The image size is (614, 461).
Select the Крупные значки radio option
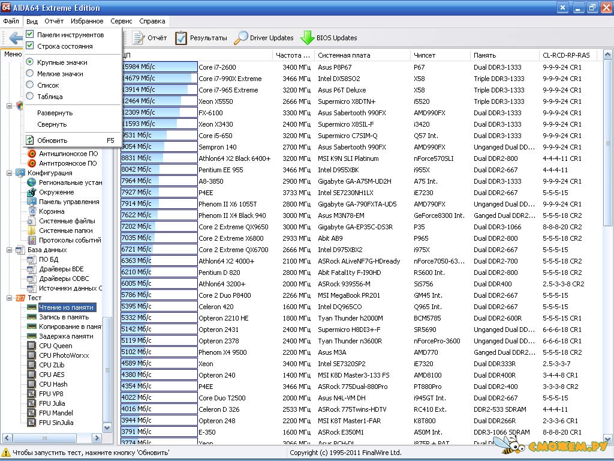[30, 62]
